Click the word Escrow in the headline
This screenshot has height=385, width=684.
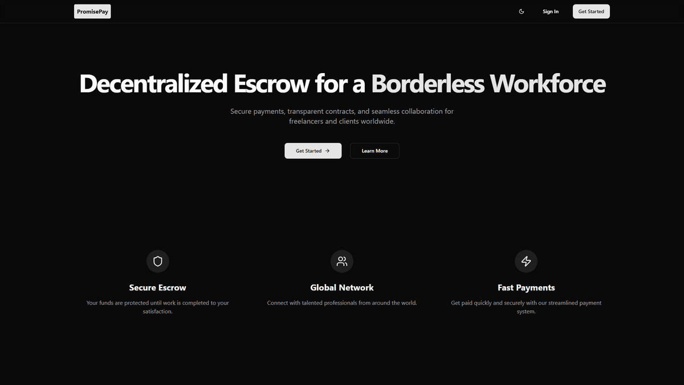click(x=271, y=84)
